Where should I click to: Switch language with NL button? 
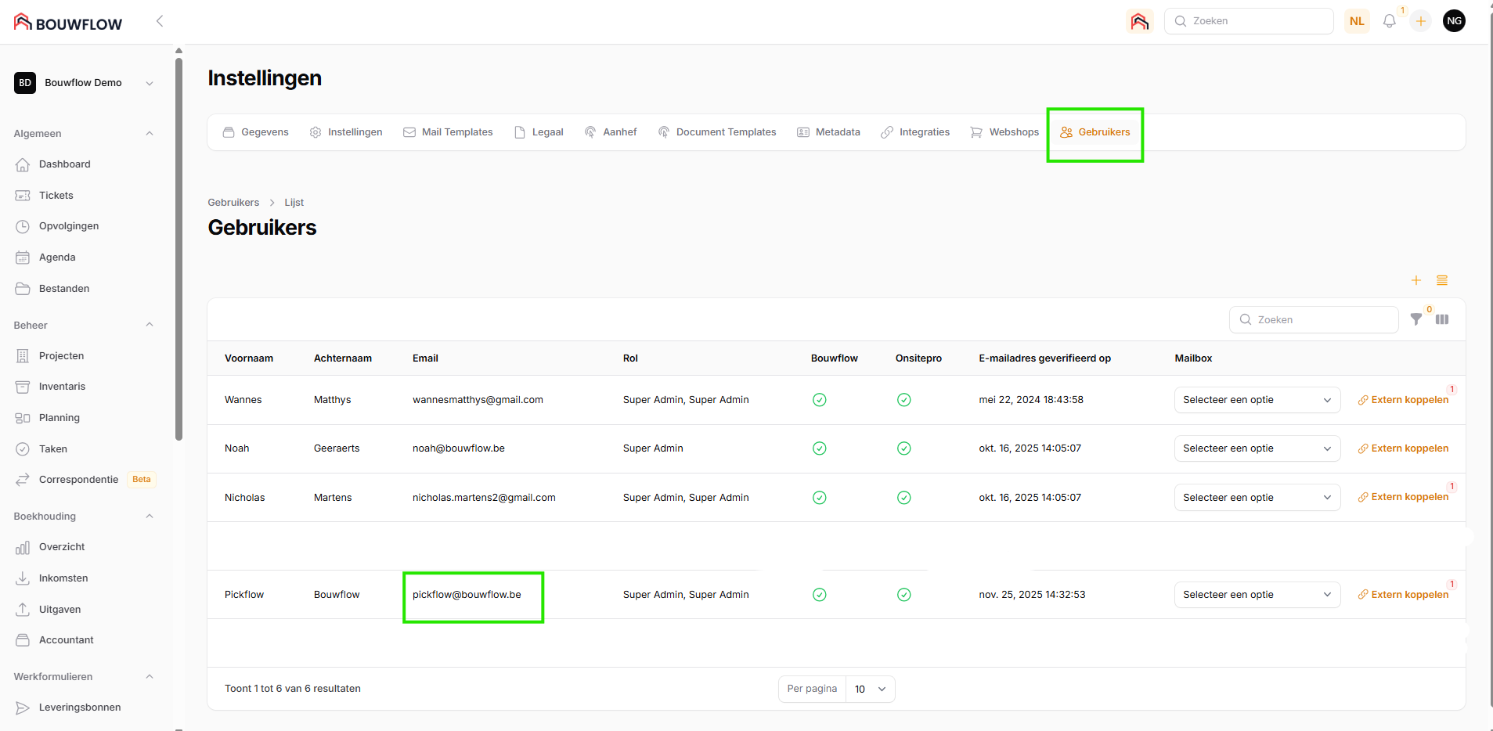coord(1357,21)
